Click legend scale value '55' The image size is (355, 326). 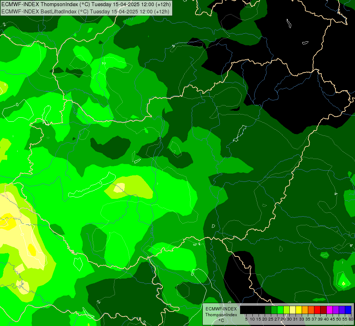(345, 319)
